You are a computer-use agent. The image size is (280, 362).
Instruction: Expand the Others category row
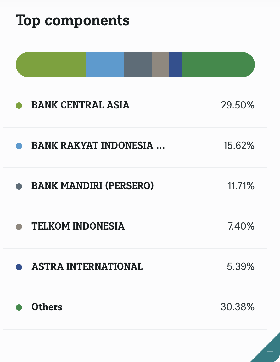[x=135, y=307]
